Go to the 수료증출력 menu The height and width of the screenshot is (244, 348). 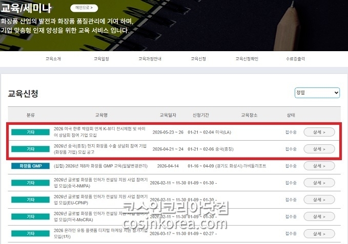[x=295, y=59]
